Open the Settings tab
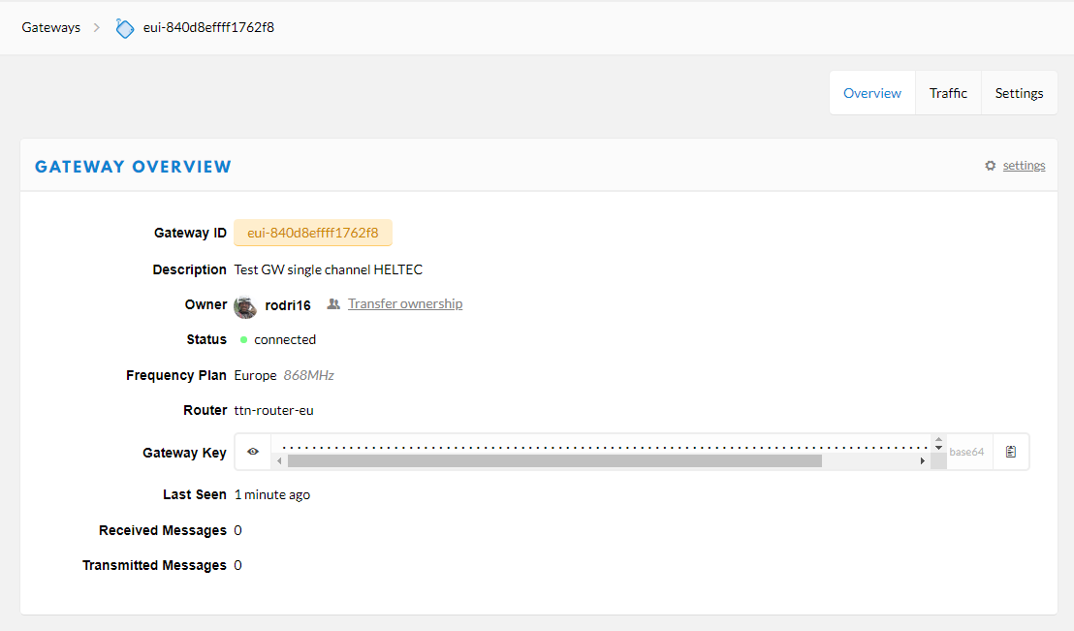 tap(1019, 93)
